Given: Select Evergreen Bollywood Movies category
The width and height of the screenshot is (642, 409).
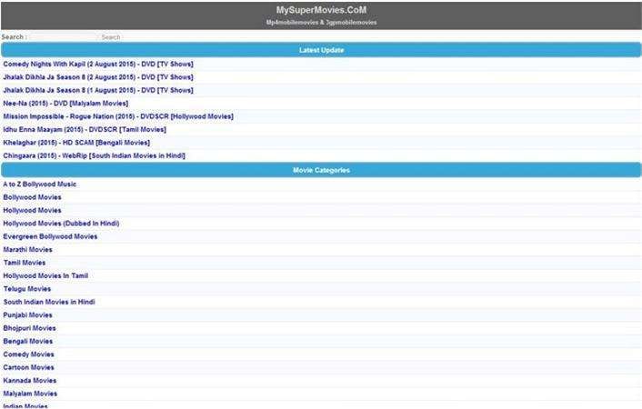Looking at the screenshot, I should pyautogui.click(x=50, y=236).
